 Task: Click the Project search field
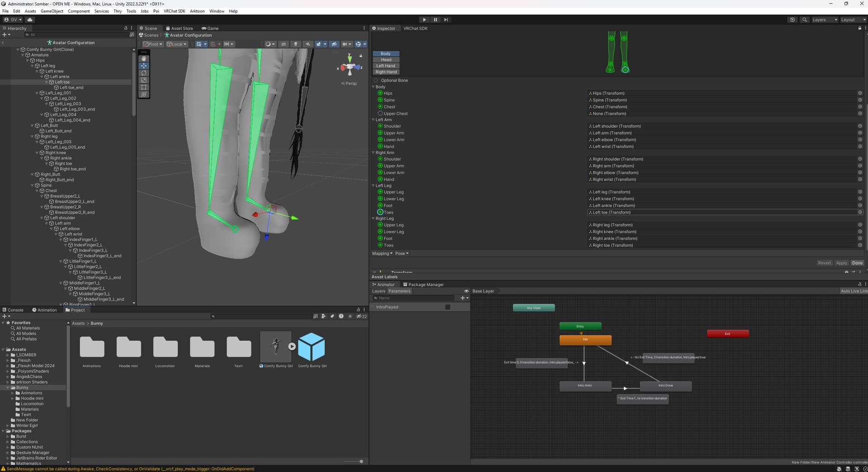coord(261,316)
